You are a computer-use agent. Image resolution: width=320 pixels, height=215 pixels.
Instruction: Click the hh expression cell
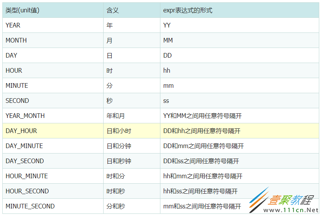coord(240,70)
